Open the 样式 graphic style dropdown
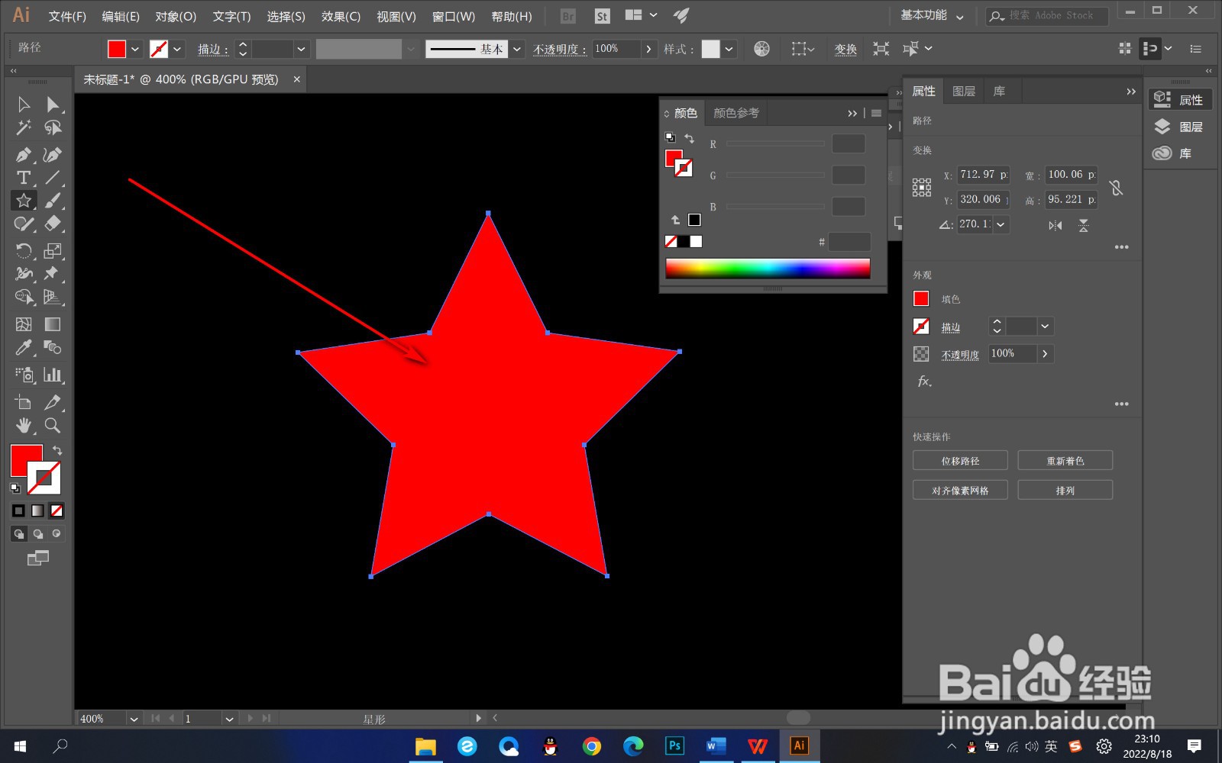This screenshot has width=1222, height=763. pos(729,49)
